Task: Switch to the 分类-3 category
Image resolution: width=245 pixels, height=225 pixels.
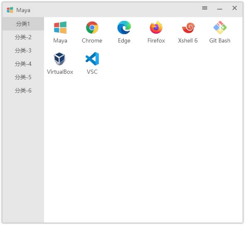Action: point(23,50)
